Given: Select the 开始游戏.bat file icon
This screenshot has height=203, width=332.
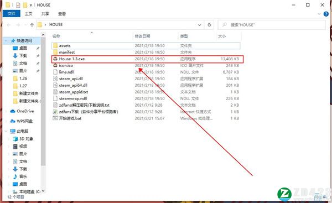Looking at the screenshot, I should 55,118.
